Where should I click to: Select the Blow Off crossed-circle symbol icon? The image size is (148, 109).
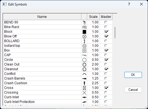tap(84, 36)
